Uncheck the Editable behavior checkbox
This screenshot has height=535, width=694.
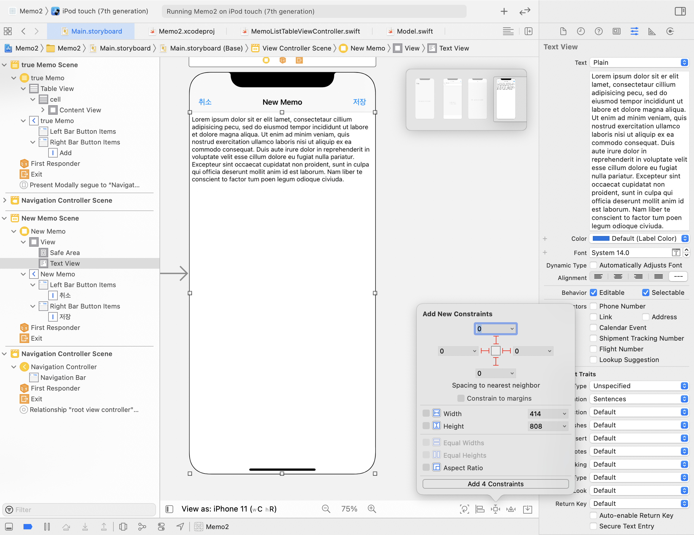click(593, 292)
